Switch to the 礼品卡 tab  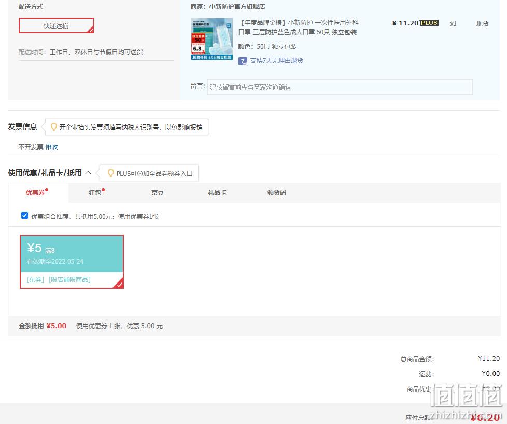click(x=217, y=192)
